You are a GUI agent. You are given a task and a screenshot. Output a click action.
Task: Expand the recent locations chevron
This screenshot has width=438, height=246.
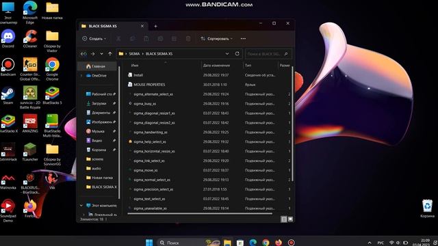[x=101, y=54]
